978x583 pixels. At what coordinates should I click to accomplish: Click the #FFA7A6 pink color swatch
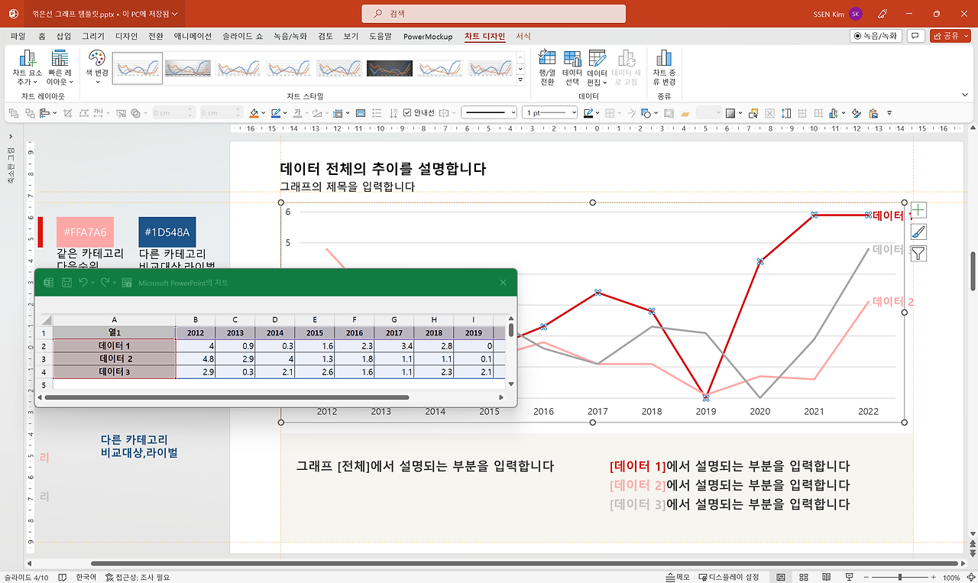pos(85,232)
